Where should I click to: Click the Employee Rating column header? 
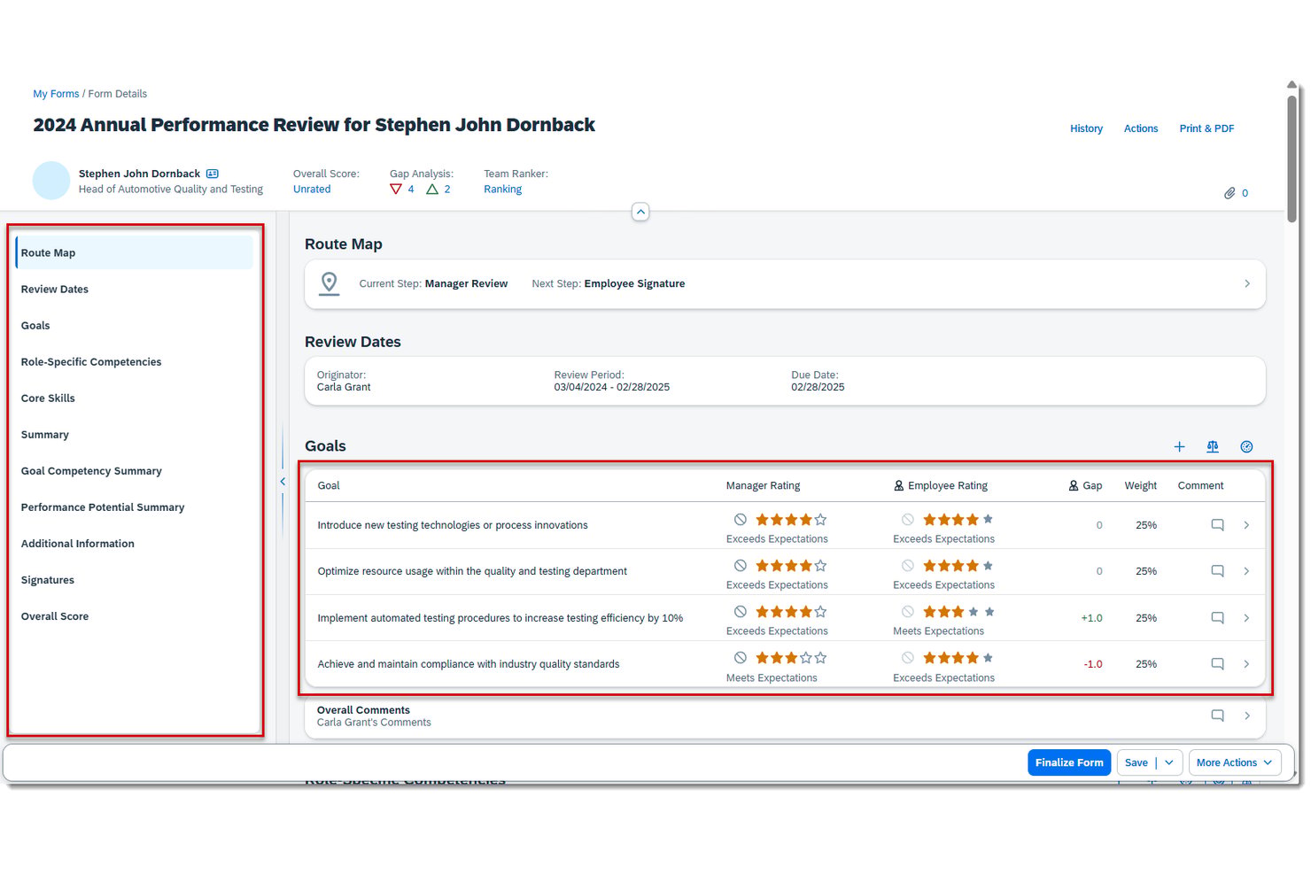[x=947, y=486]
